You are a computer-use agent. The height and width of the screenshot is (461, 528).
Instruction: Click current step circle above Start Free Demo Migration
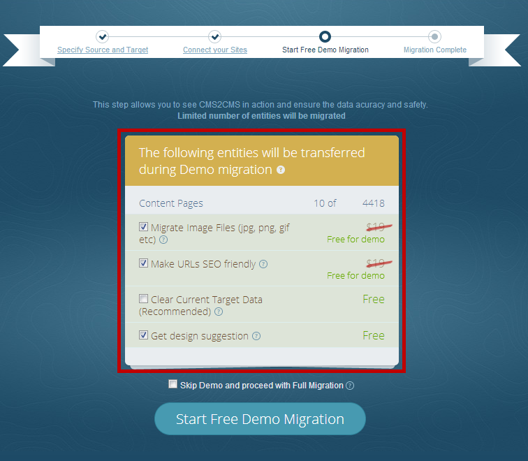[325, 36]
